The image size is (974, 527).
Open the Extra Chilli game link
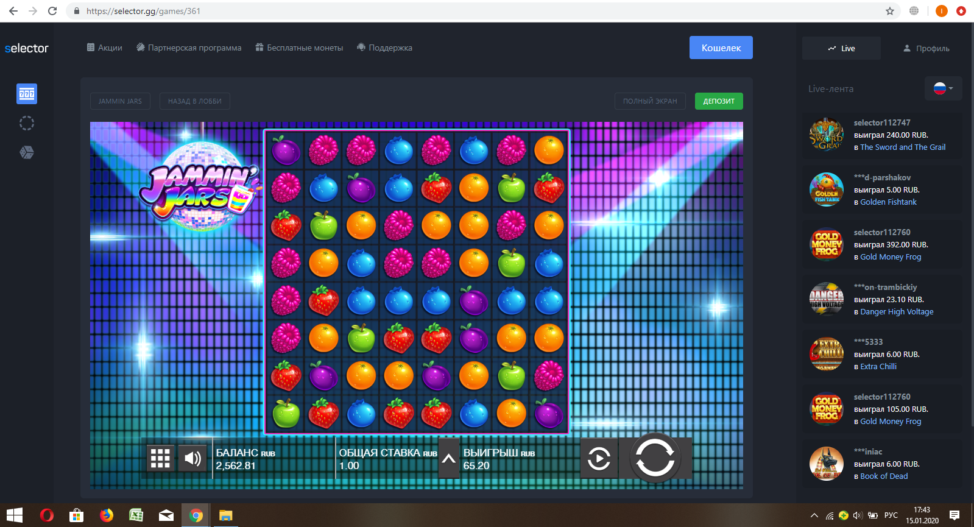point(878,366)
